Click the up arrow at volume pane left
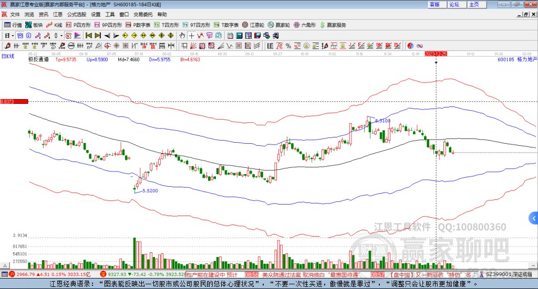The image size is (538, 289). pos(5,265)
